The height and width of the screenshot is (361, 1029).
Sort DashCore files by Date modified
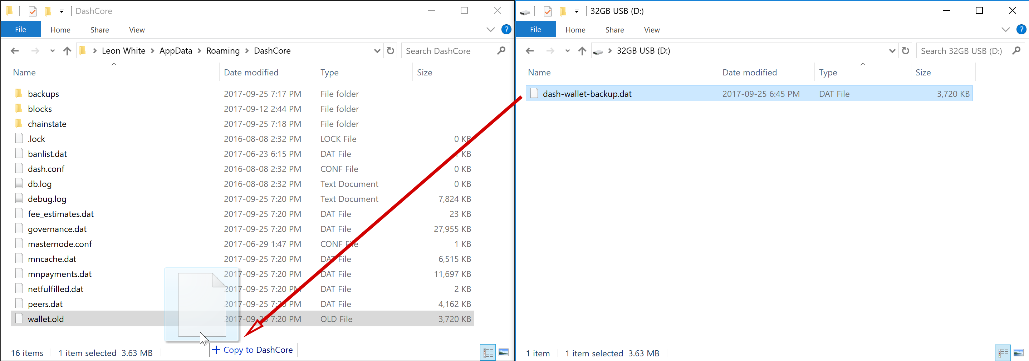click(251, 72)
